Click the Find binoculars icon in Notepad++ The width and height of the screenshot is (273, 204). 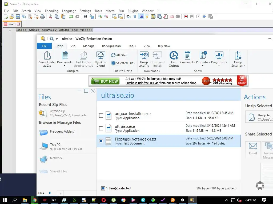[85, 16]
